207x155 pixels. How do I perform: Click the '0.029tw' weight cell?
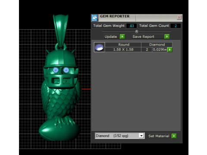point(160,50)
